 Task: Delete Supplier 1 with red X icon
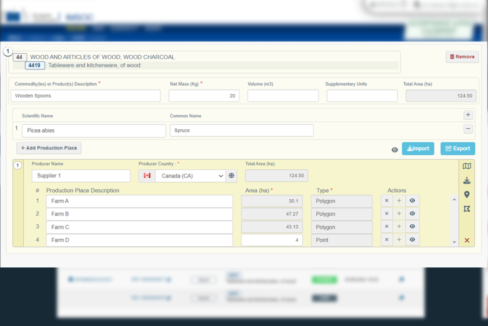click(467, 241)
